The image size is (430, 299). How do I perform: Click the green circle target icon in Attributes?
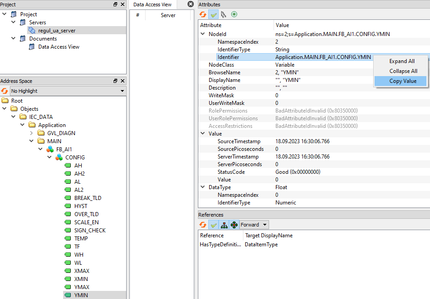(x=234, y=14)
